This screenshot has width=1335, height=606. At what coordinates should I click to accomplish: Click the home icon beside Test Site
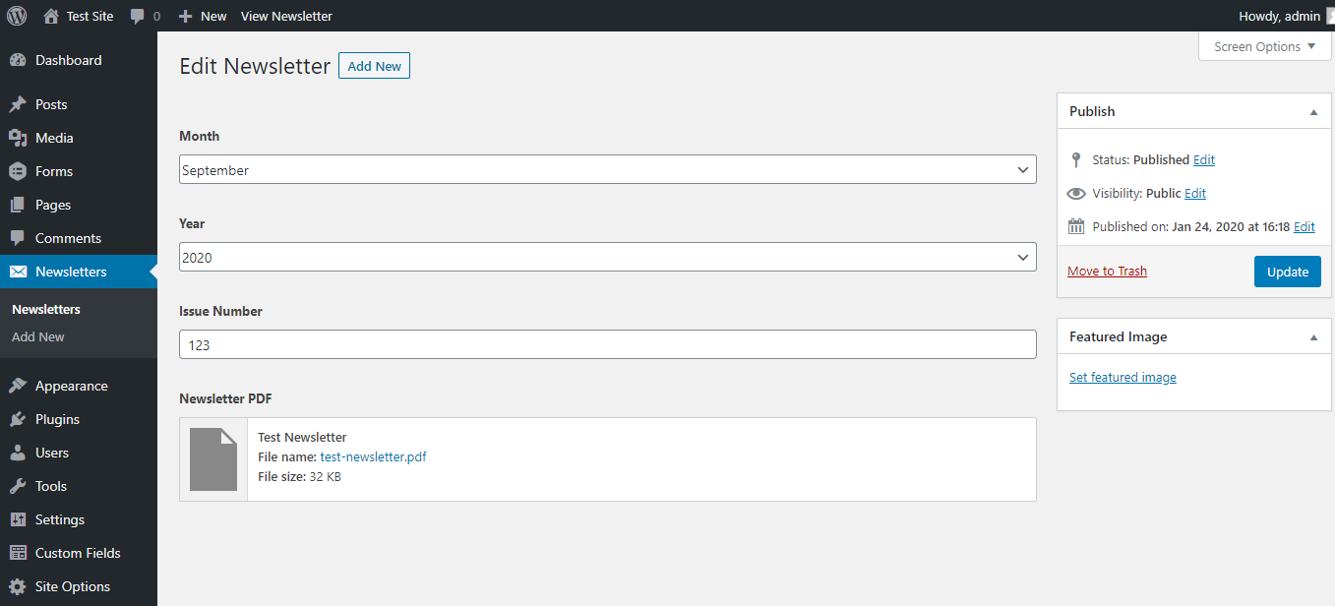click(x=51, y=16)
